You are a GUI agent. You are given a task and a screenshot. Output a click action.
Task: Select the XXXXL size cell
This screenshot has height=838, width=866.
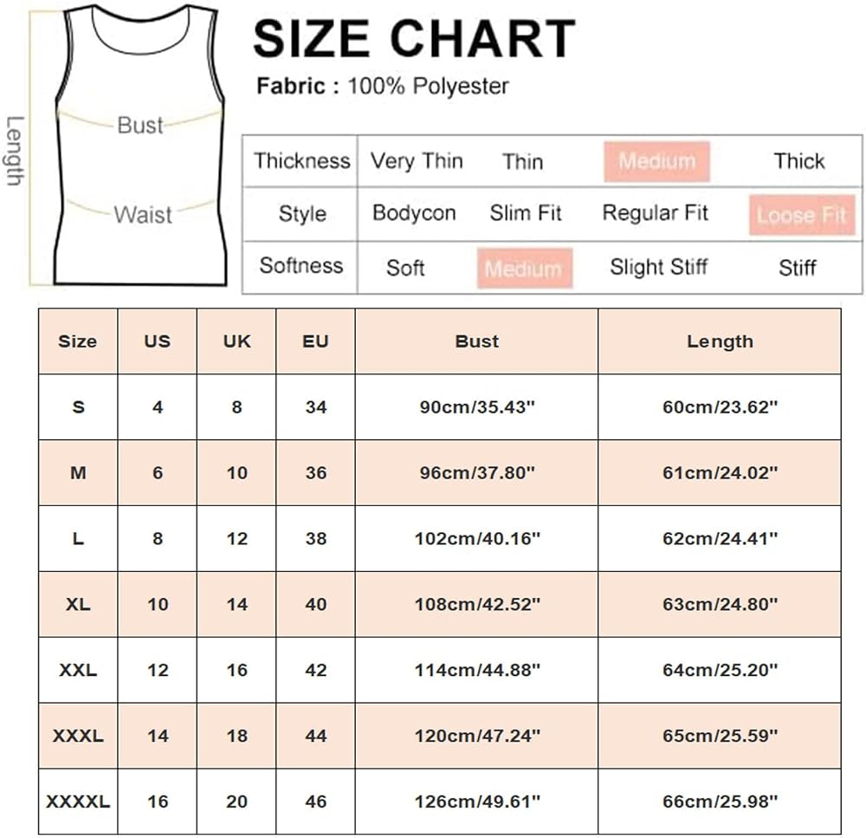[78, 802]
